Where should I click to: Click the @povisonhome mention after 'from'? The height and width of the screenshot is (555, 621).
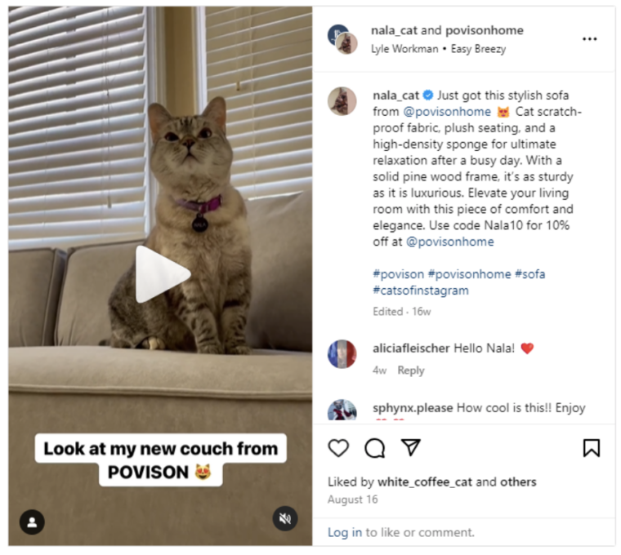447,112
